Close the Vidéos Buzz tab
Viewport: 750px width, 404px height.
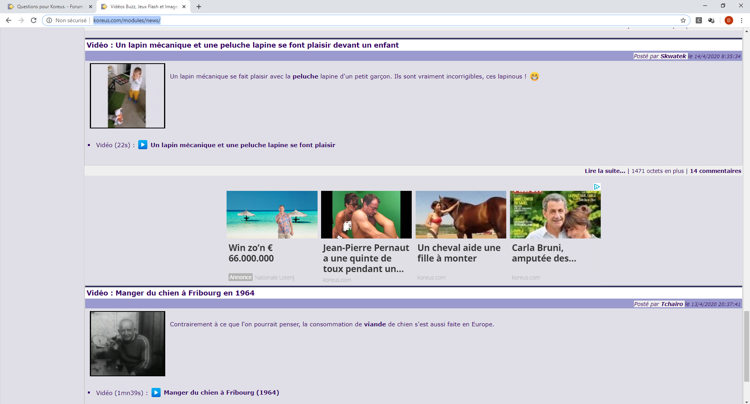pyautogui.click(x=184, y=7)
